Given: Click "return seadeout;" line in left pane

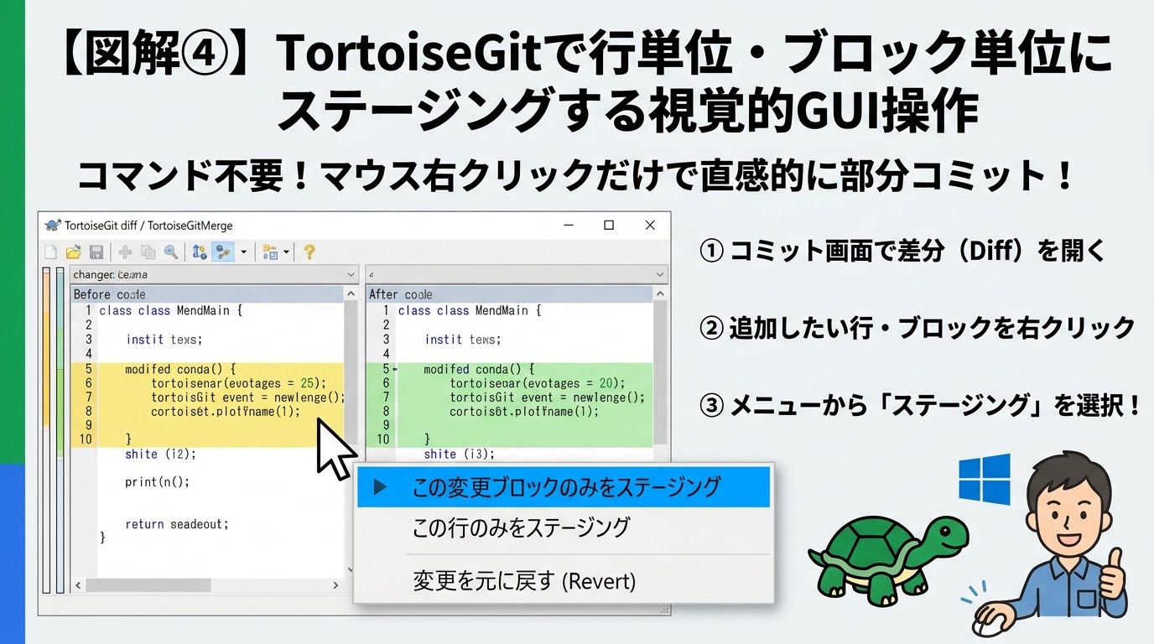Looking at the screenshot, I should [x=177, y=524].
